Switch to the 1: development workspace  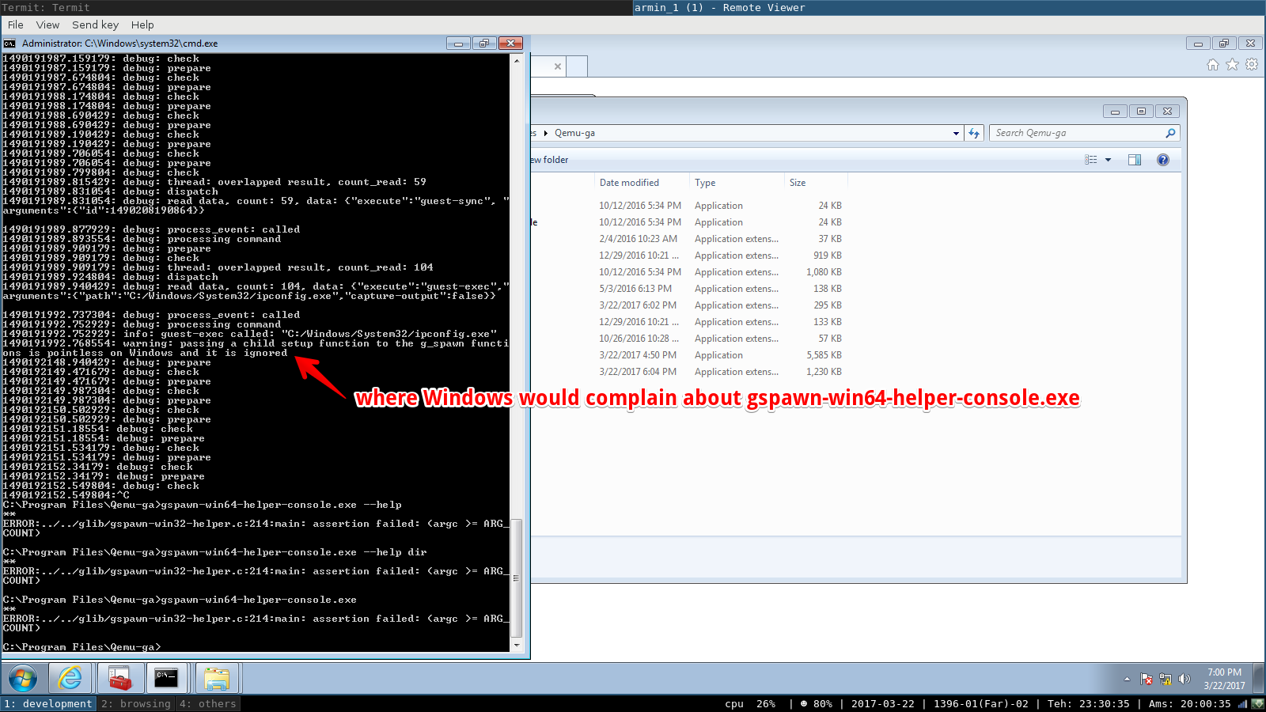pyautogui.click(x=48, y=703)
